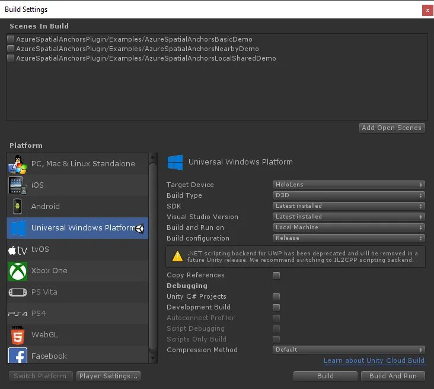
Task: Click the PS Vita console icon
Action: 18,292
